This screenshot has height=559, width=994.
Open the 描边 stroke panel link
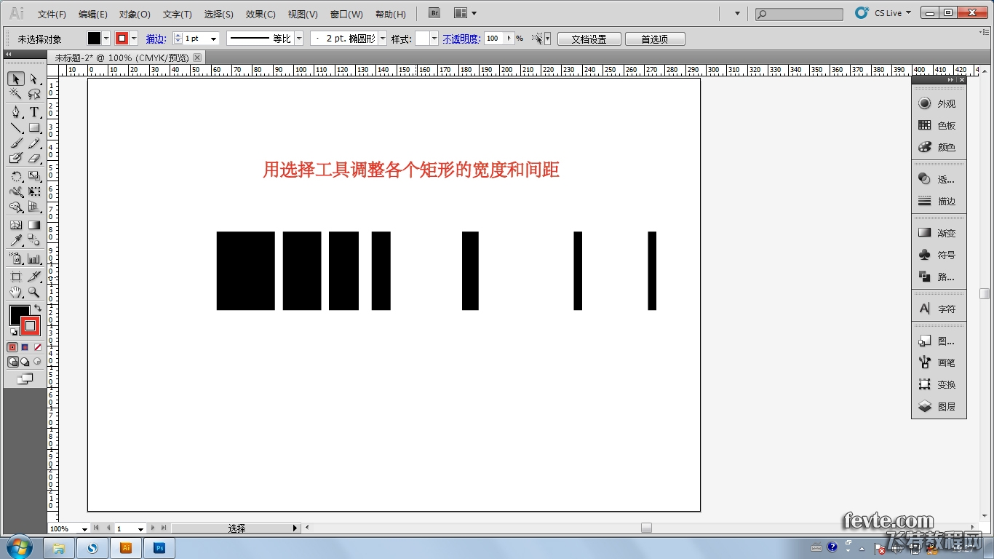coord(156,39)
